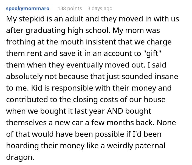The image size is (192, 165).
Task: Click the 138 points score
Action: (70, 9)
